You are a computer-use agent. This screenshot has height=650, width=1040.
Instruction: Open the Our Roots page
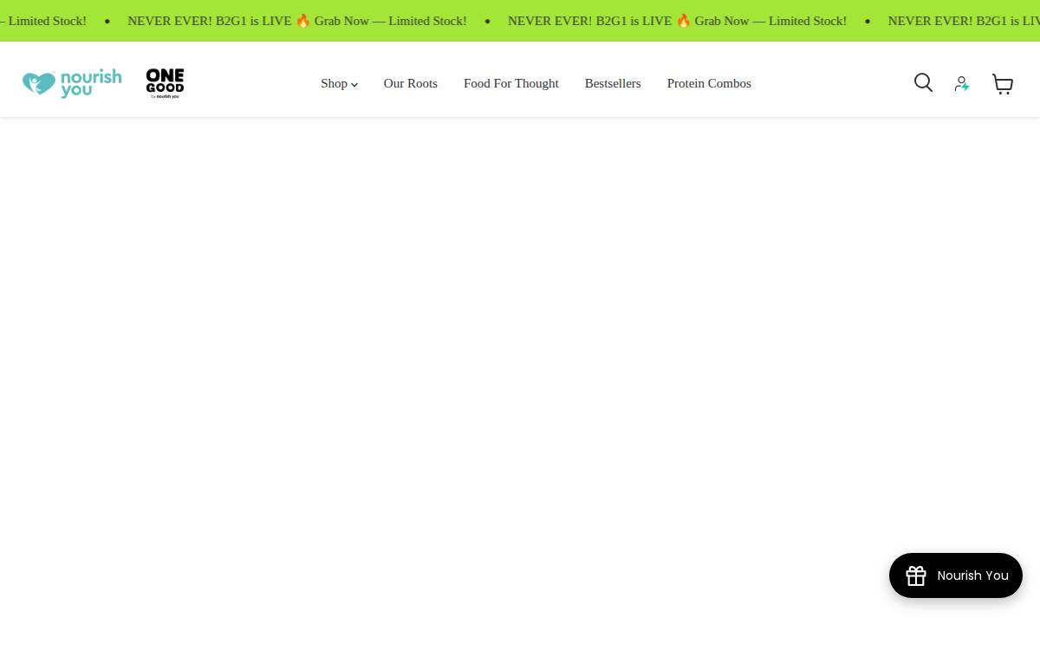(x=411, y=83)
